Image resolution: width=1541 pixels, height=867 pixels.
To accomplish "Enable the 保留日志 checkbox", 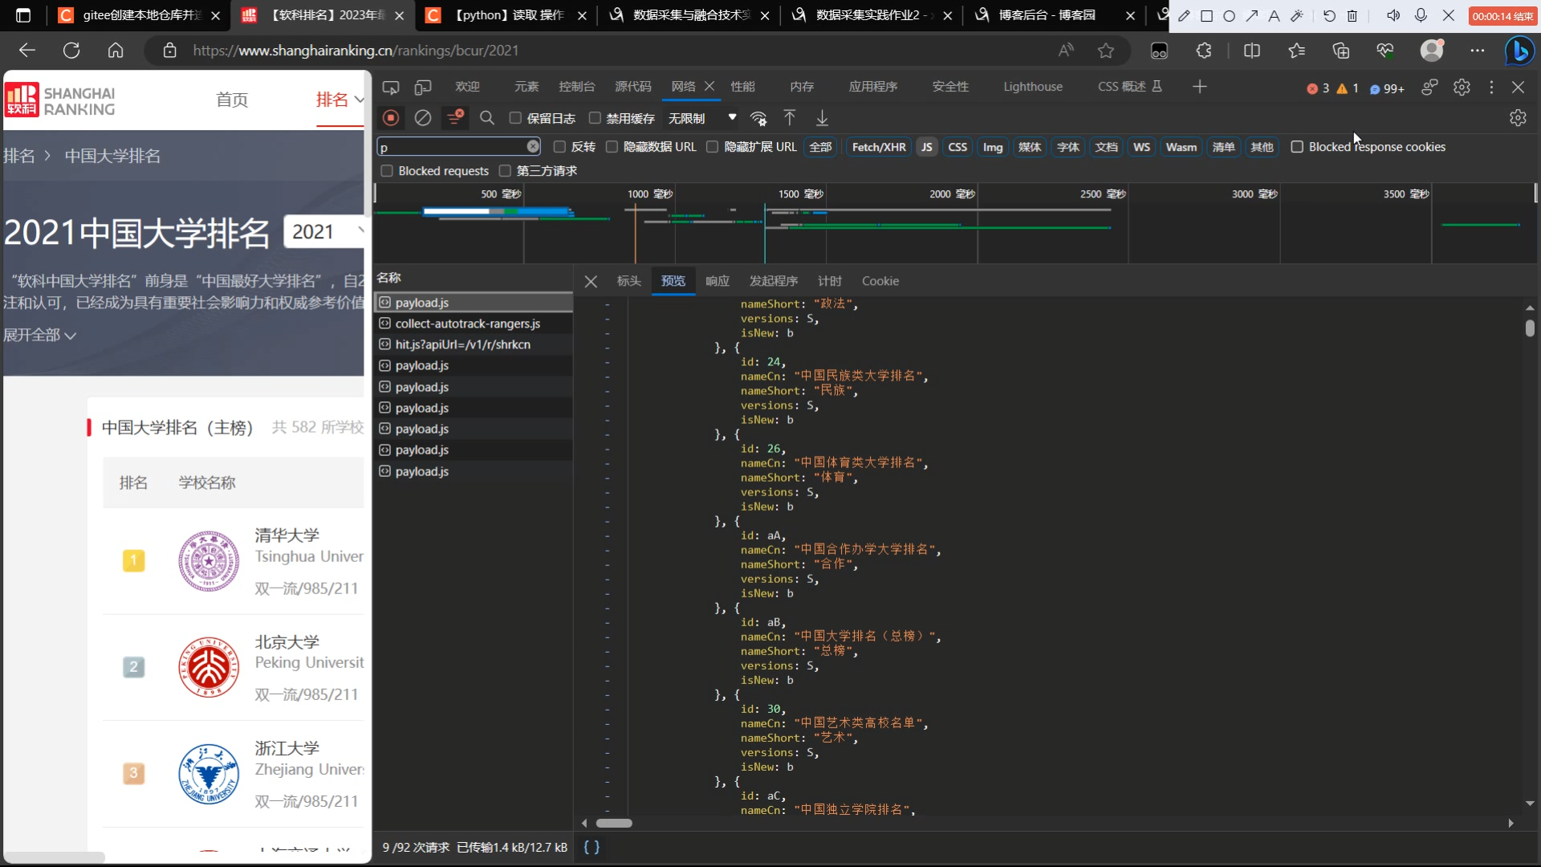I will [x=515, y=118].
